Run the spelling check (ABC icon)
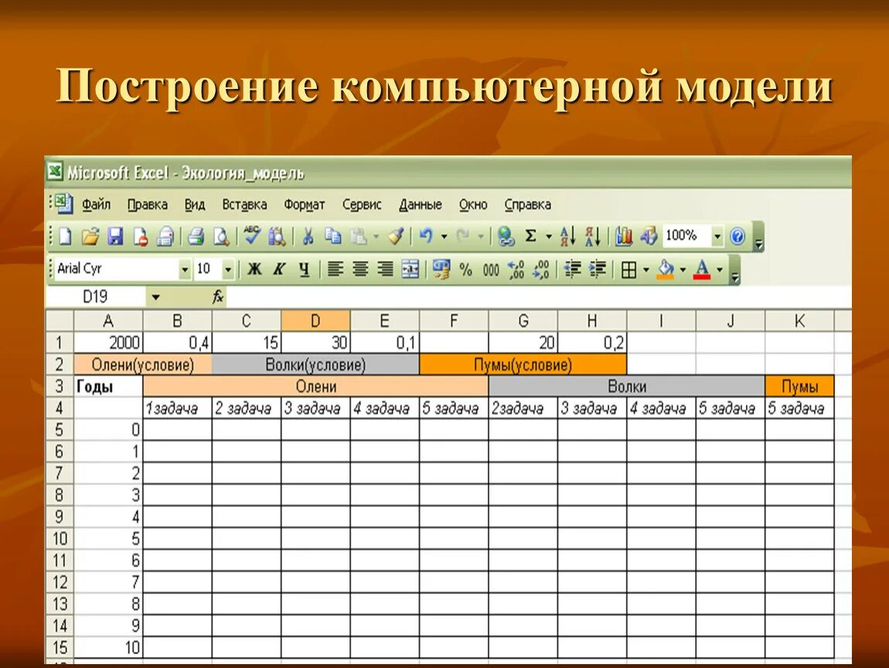The width and height of the screenshot is (889, 668). click(252, 235)
